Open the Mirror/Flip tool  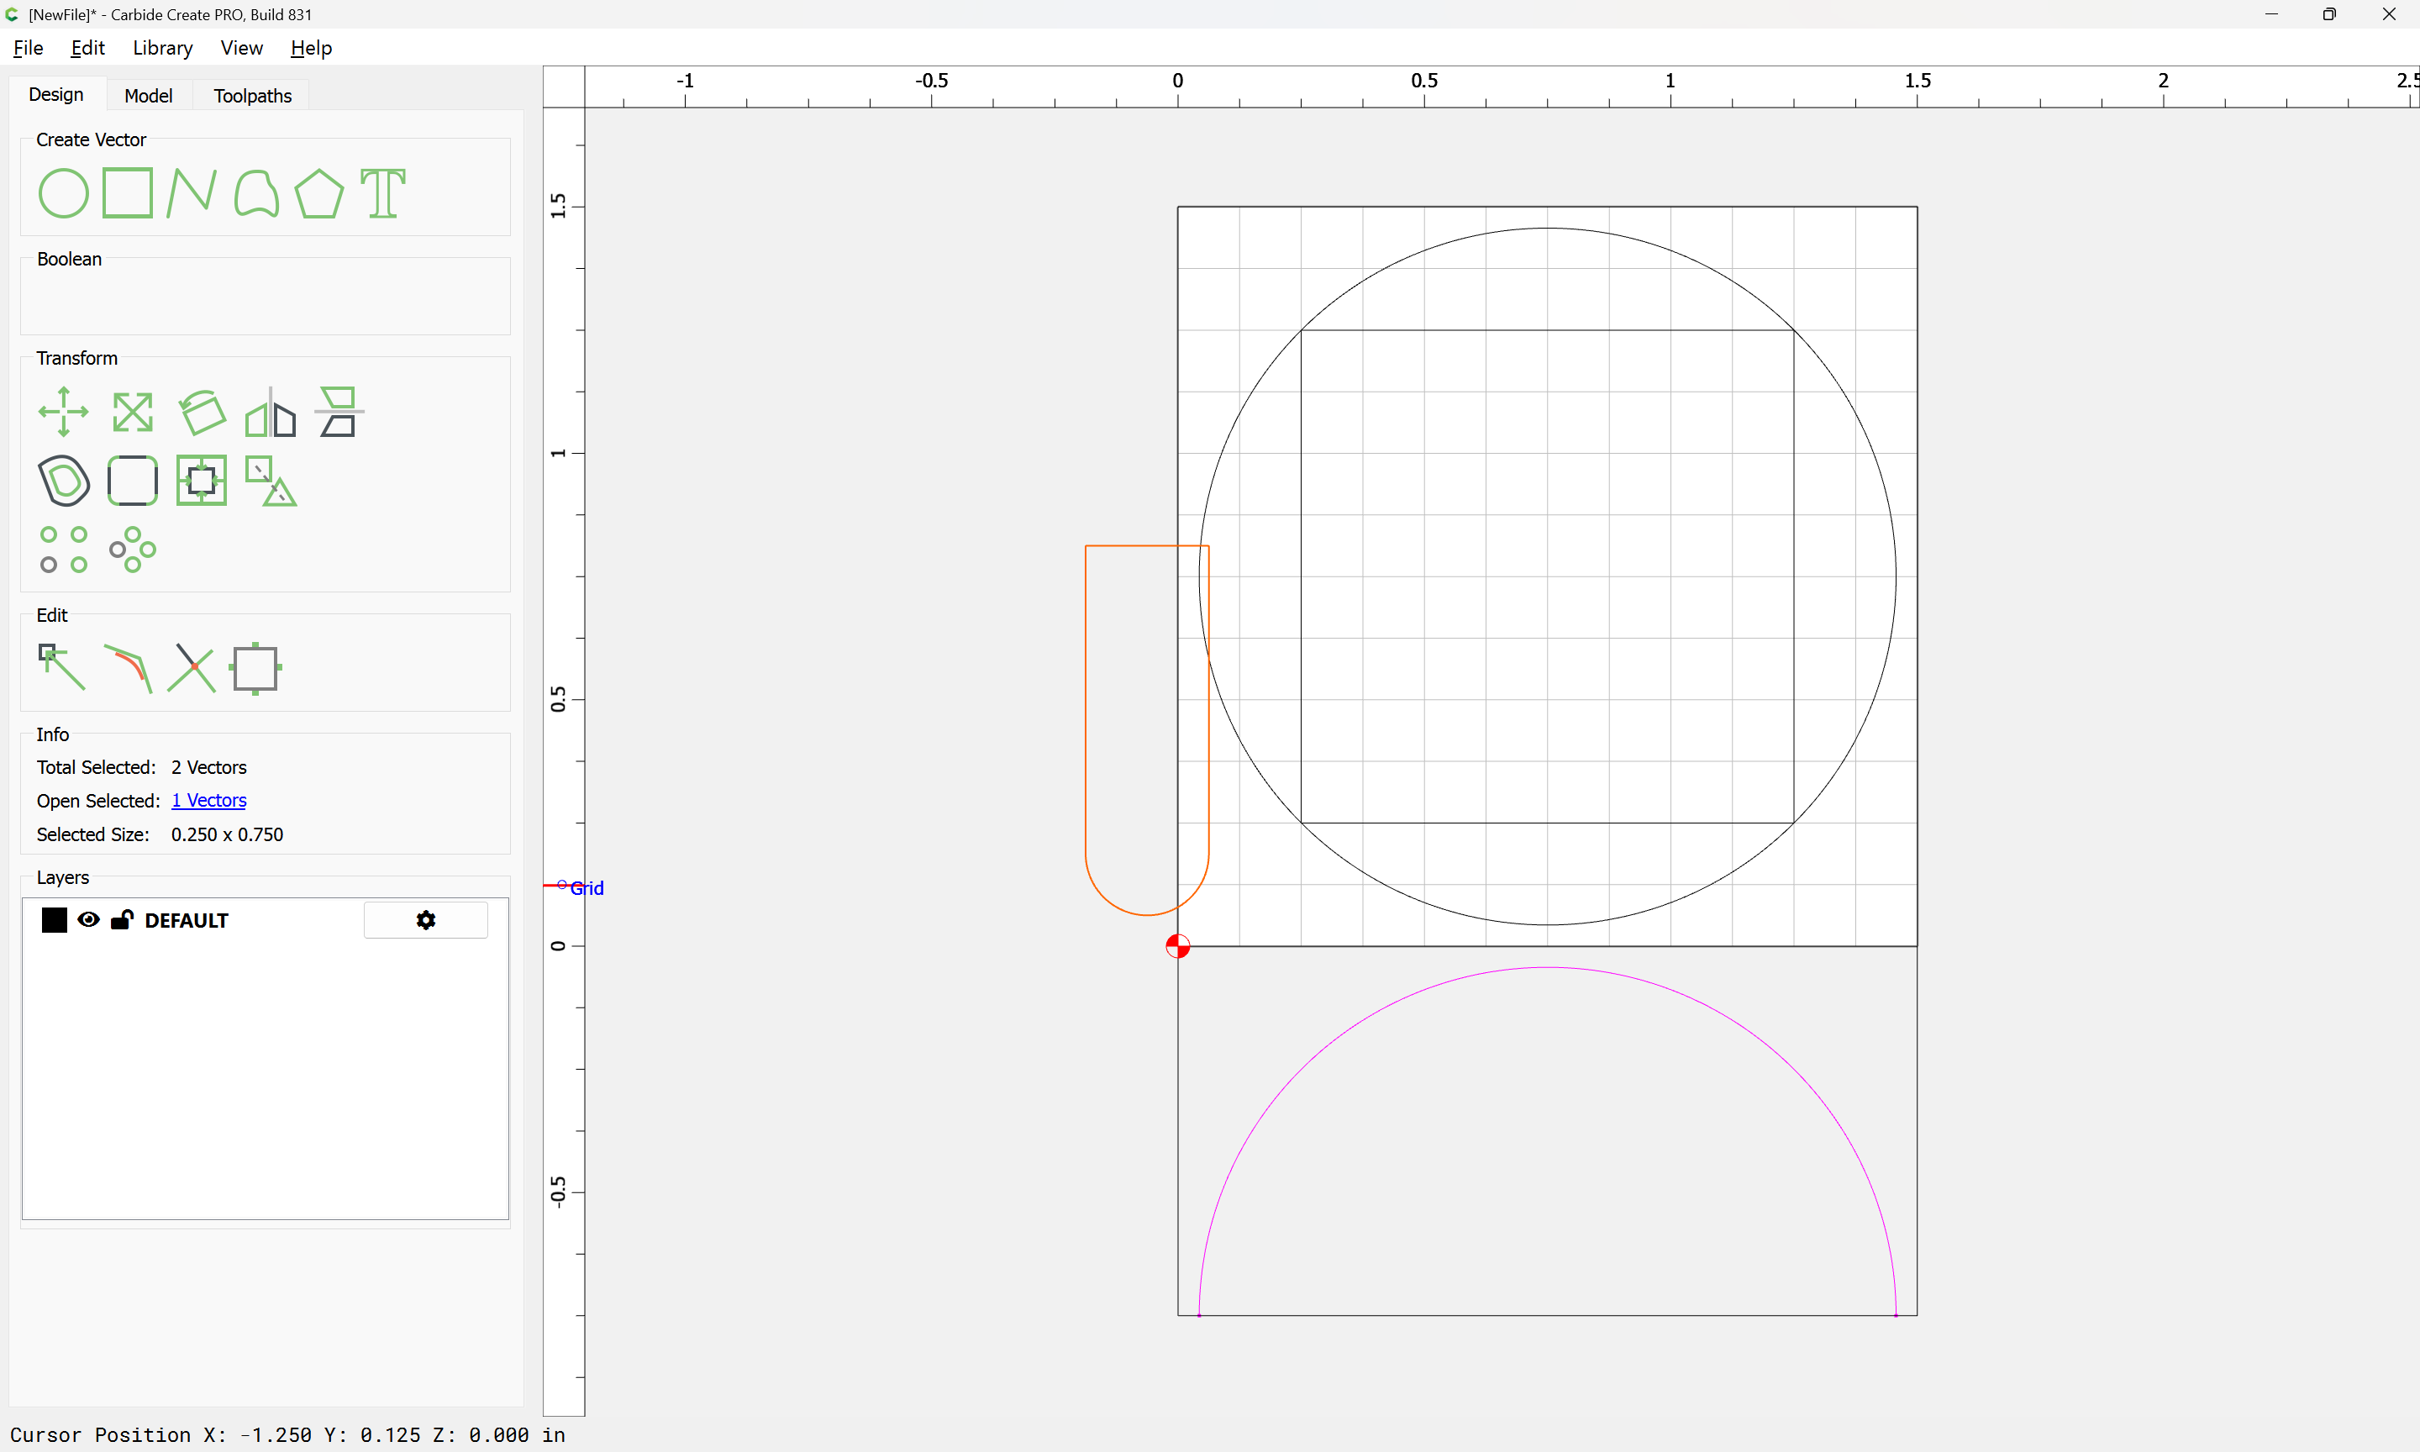270,412
